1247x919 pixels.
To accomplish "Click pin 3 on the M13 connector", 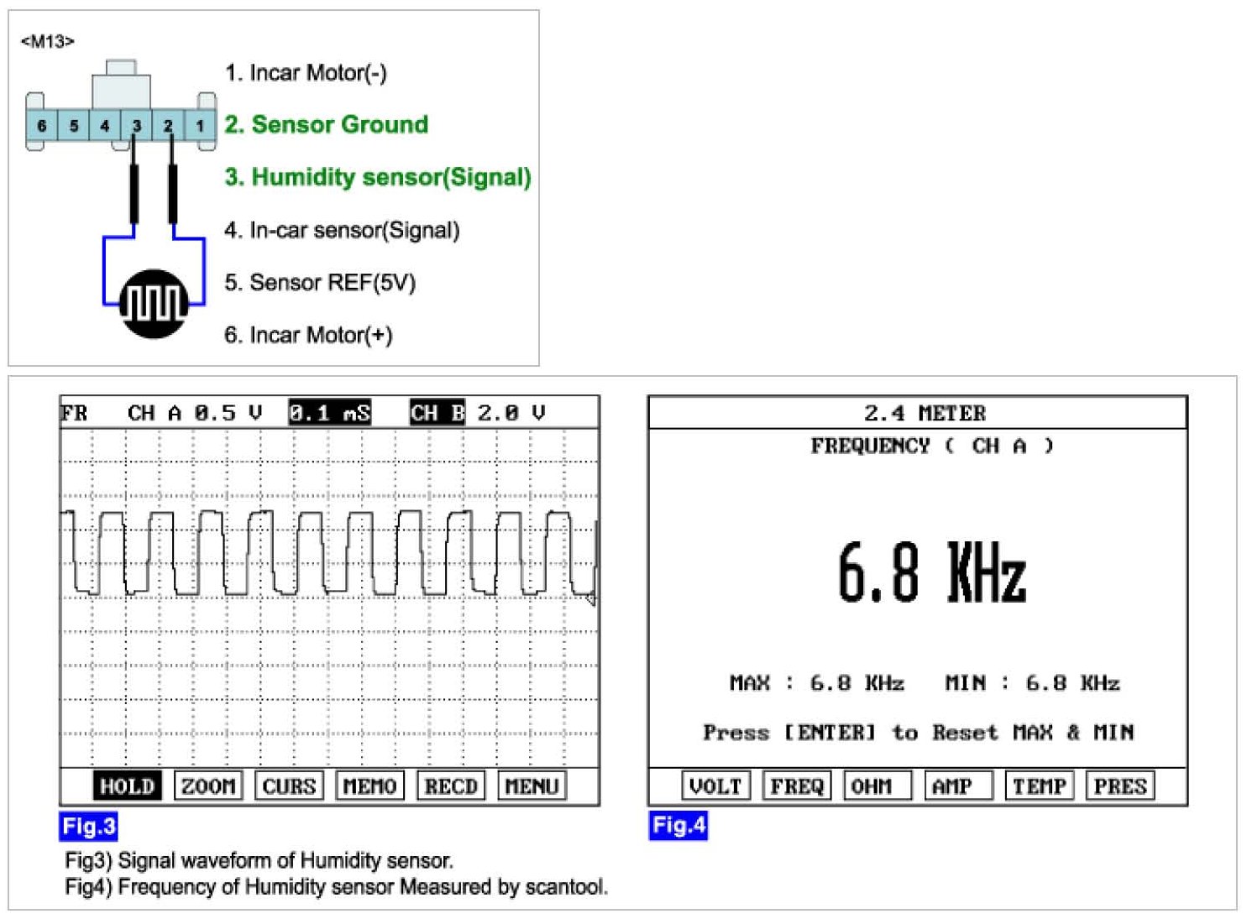I will [136, 126].
